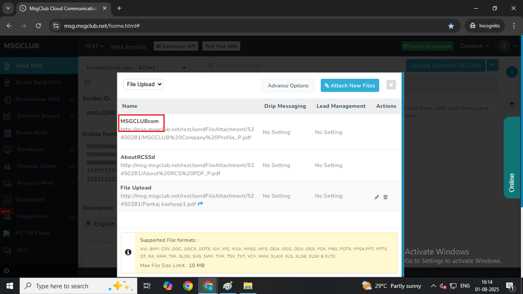The width and height of the screenshot is (523, 294).
Task: Close the file upload dialog with the X
Action: [x=391, y=85]
